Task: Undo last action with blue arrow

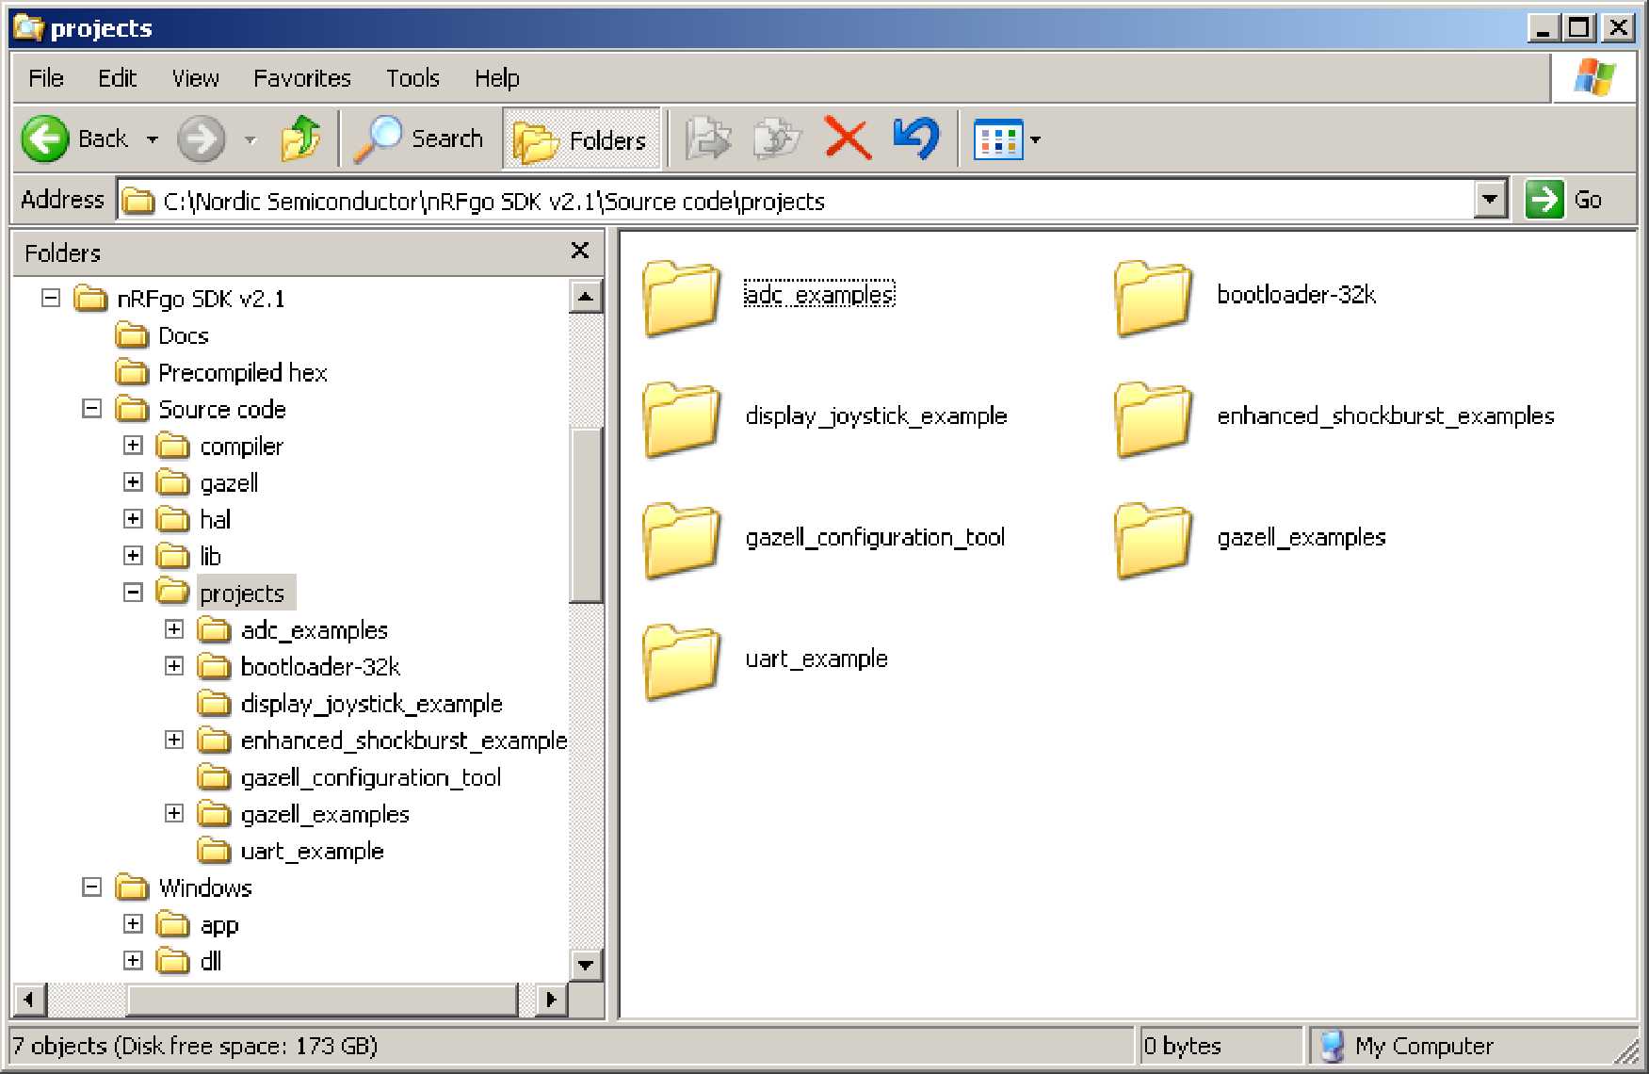Action: point(916,139)
